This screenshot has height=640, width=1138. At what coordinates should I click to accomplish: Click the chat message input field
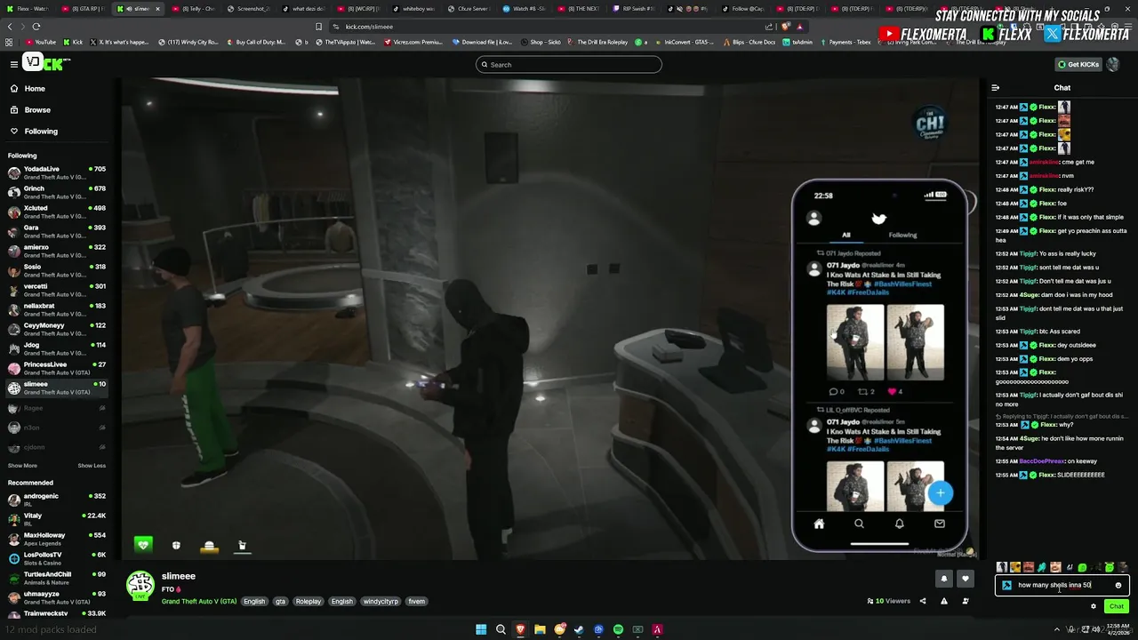click(x=1062, y=585)
